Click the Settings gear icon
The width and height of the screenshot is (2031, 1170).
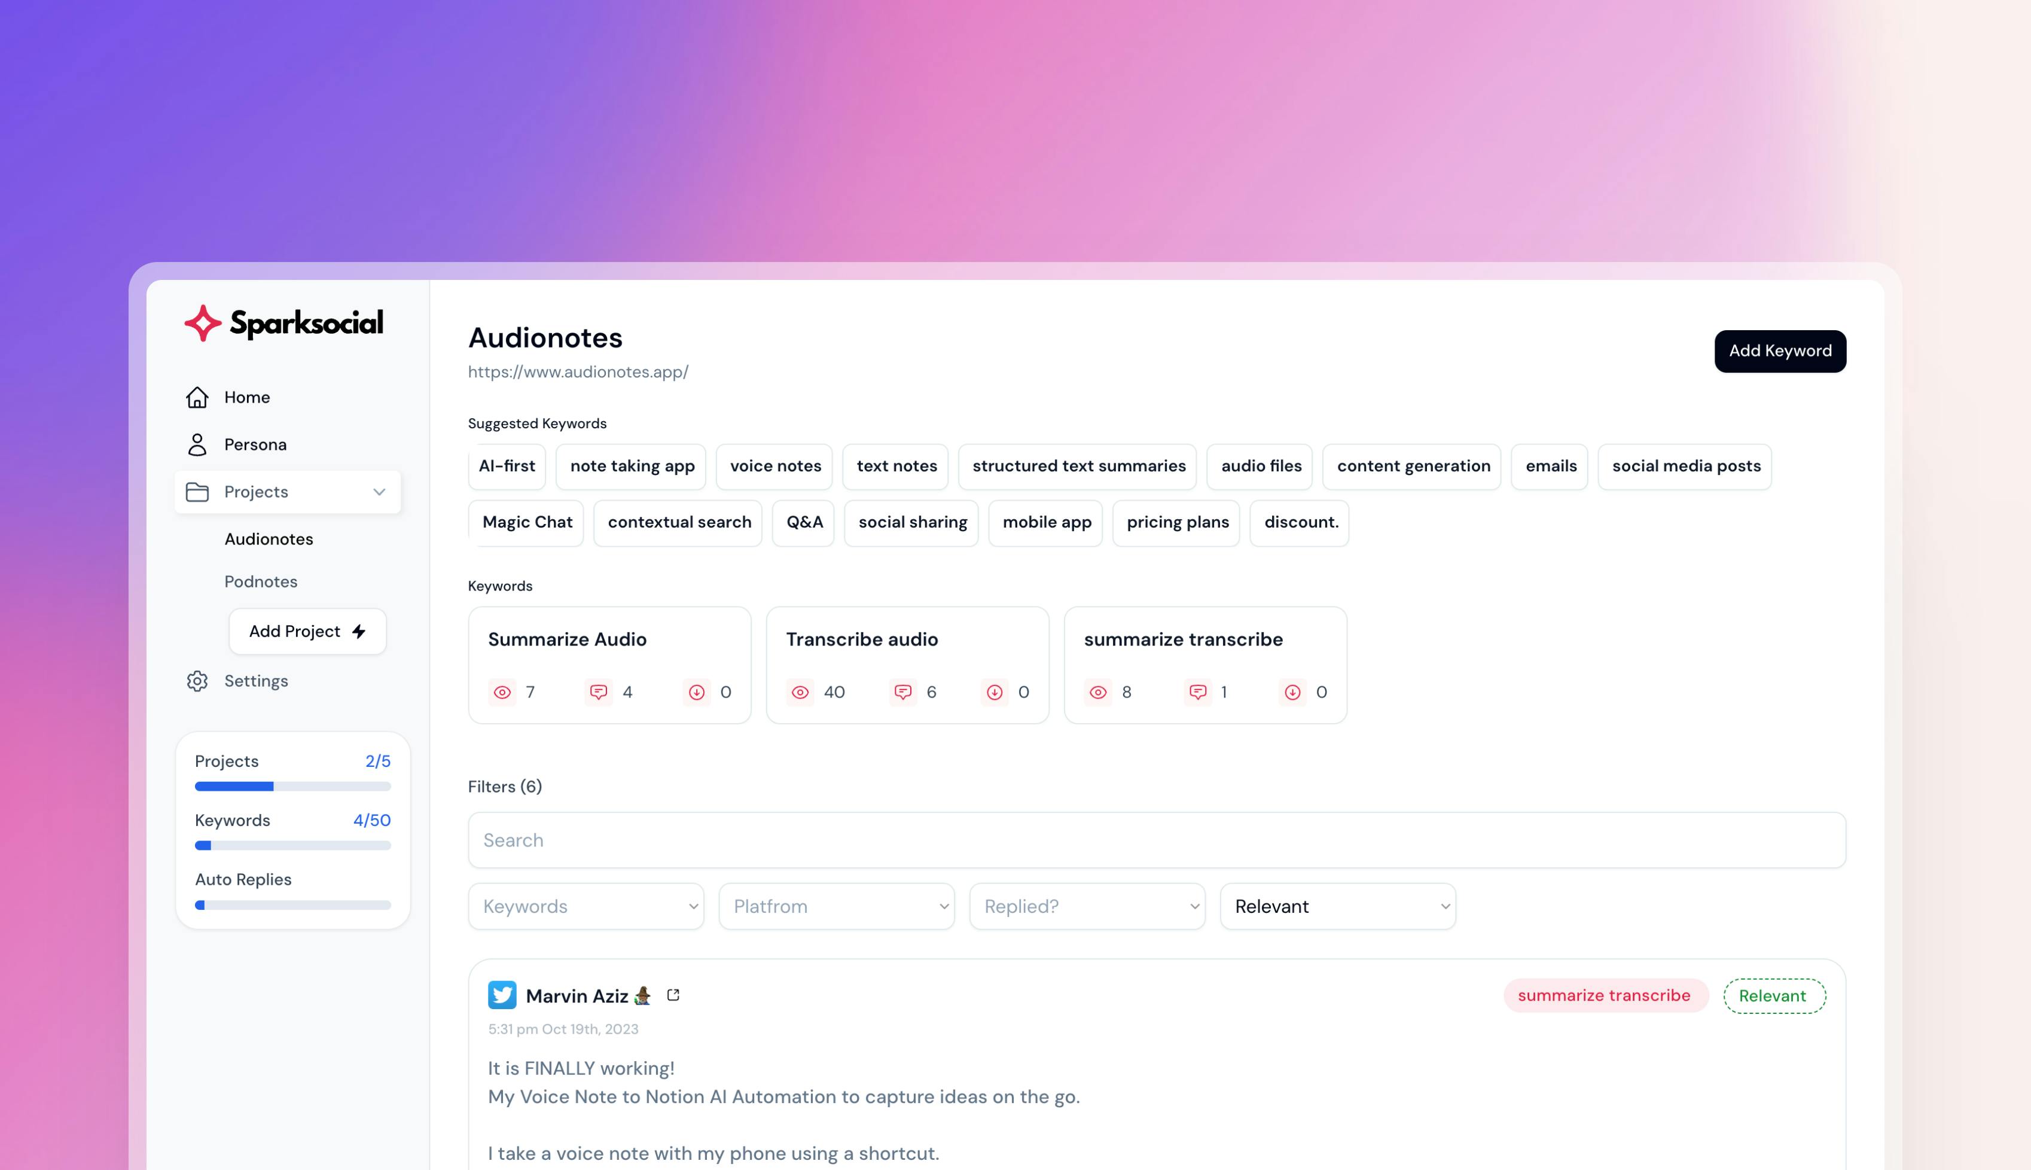pyautogui.click(x=197, y=681)
